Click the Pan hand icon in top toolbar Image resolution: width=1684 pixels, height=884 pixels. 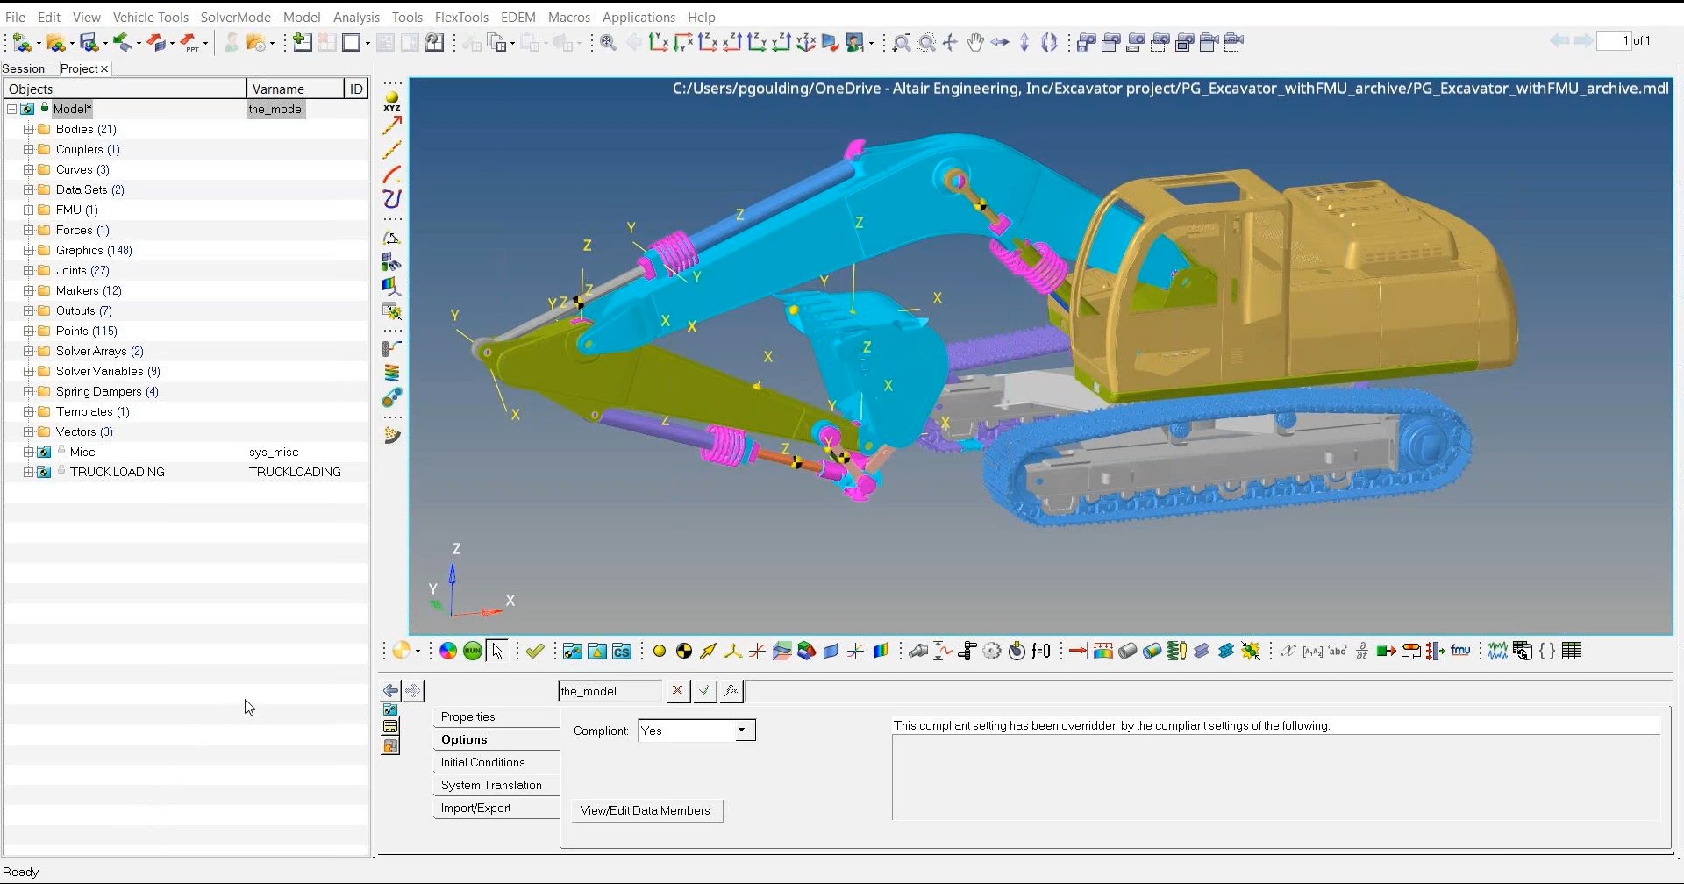974,42
